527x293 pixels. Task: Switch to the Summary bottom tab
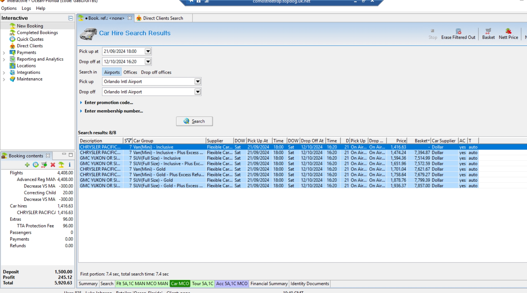point(88,284)
